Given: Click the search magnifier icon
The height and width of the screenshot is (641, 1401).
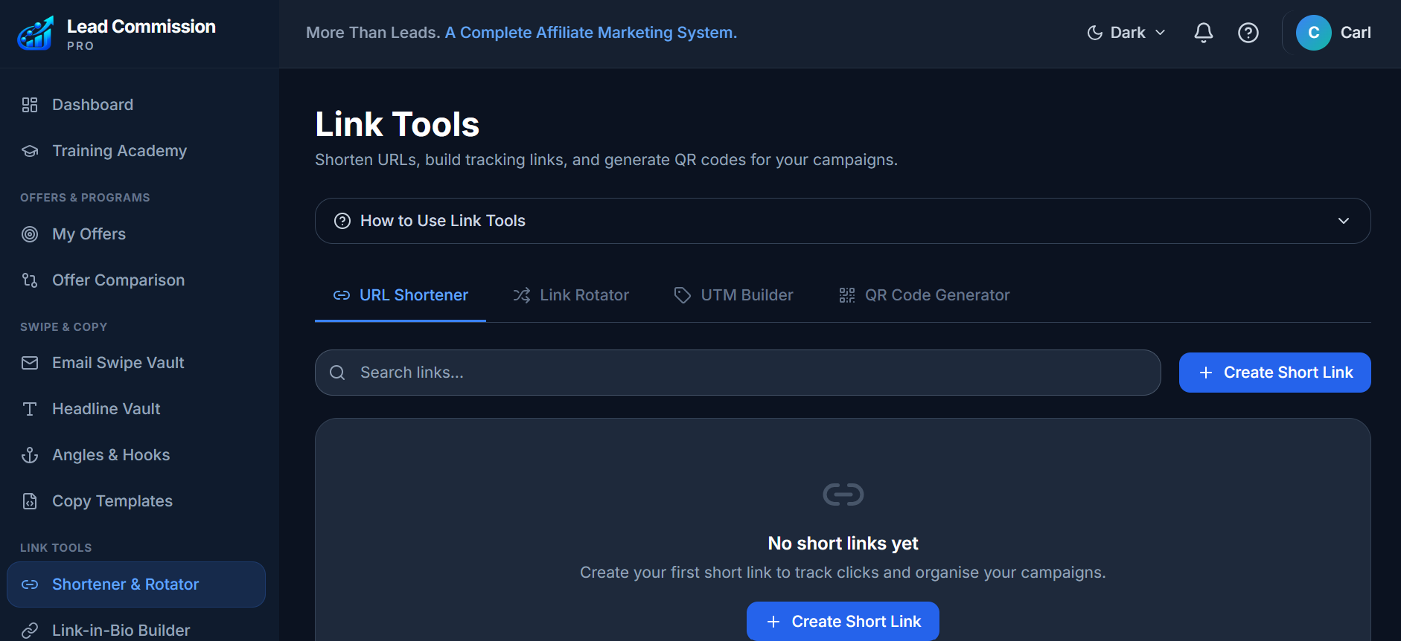Looking at the screenshot, I should 337,373.
